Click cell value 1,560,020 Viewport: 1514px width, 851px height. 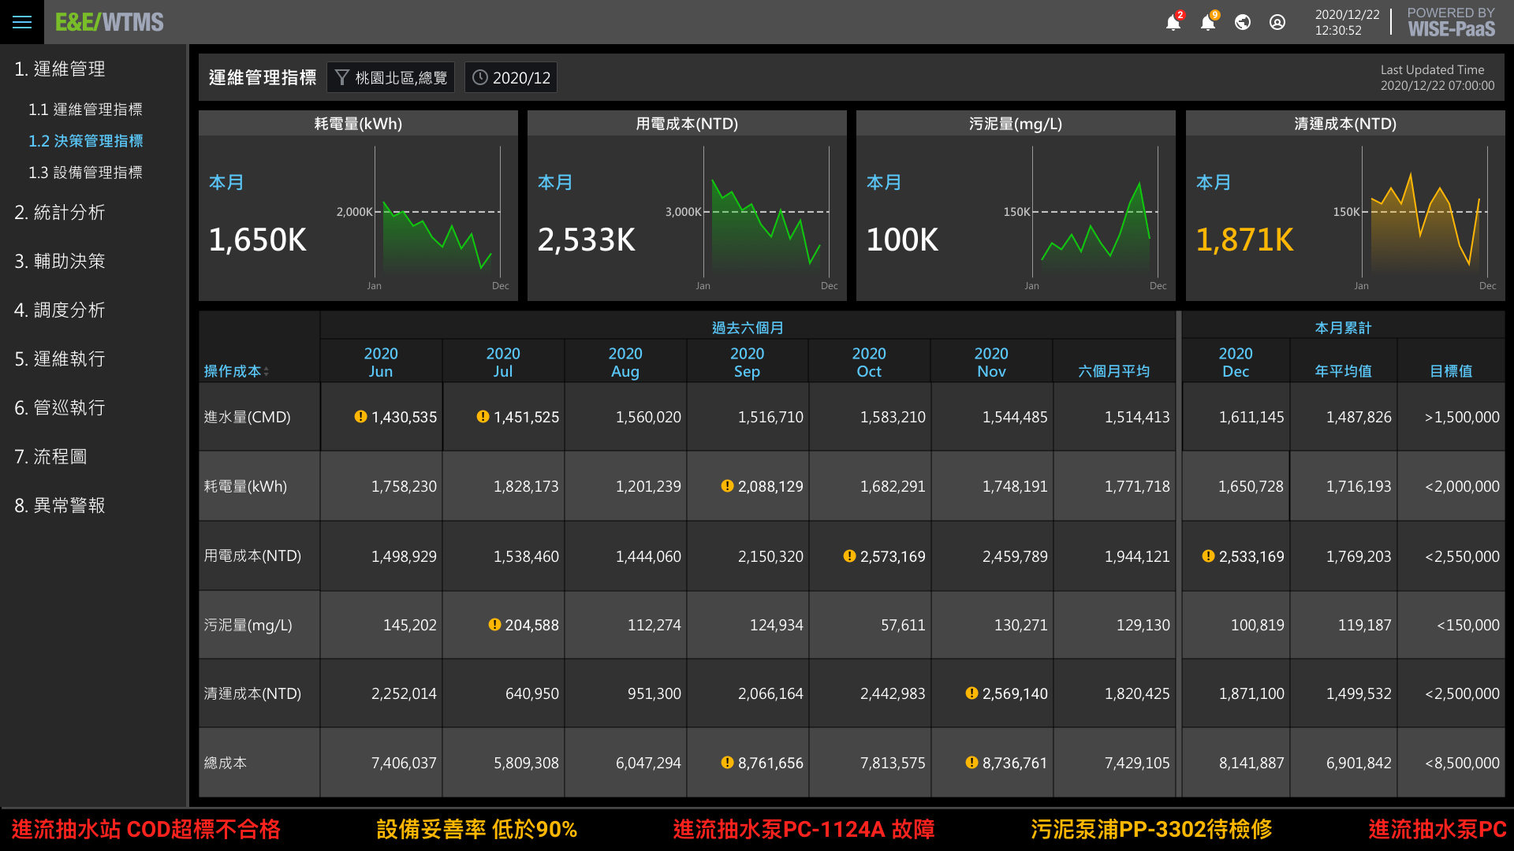(x=648, y=417)
